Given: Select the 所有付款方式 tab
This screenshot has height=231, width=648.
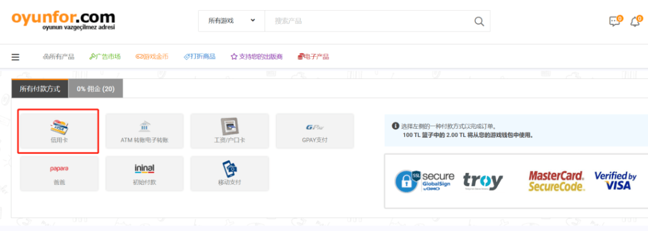Looking at the screenshot, I should (x=40, y=89).
